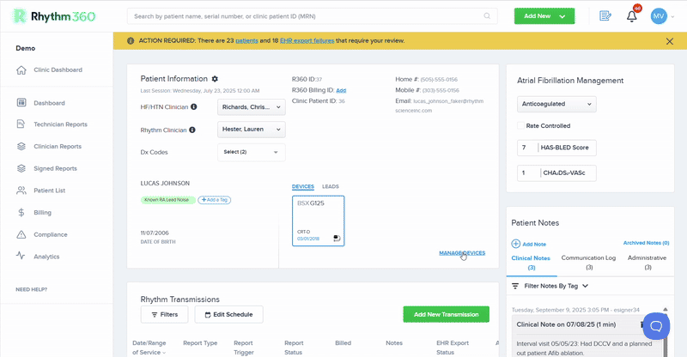Open Patient List in sidebar

(50, 191)
